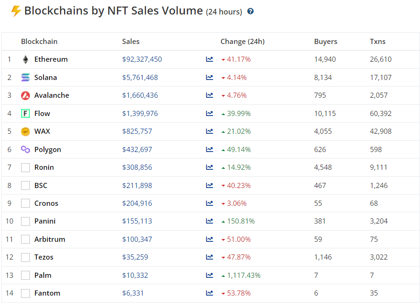Click the Avalanche logo icon
Image resolution: width=420 pixels, height=304 pixels.
pyautogui.click(x=25, y=95)
